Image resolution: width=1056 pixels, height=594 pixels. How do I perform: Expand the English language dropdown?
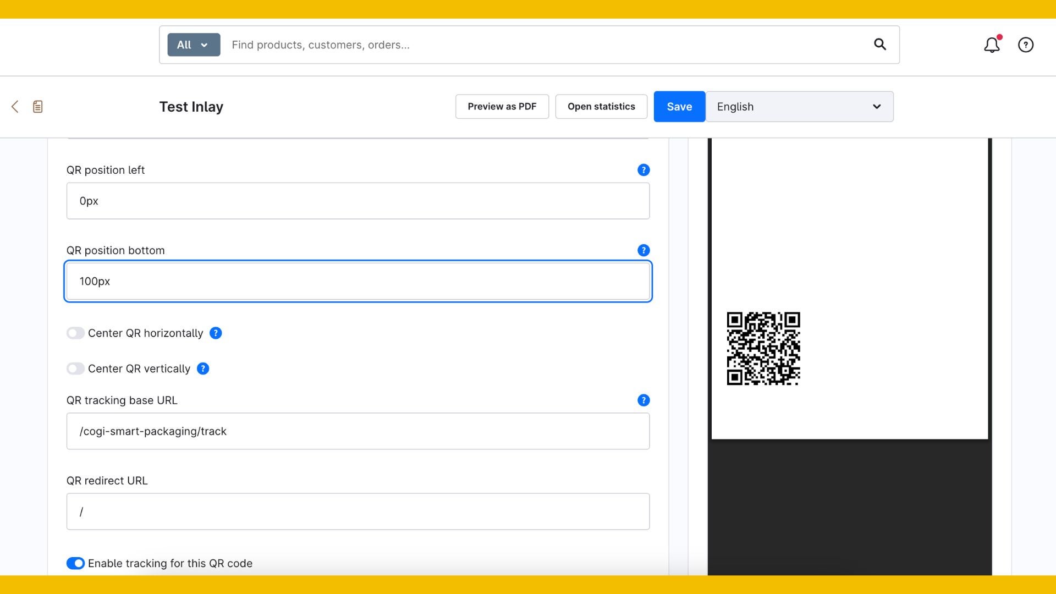(x=799, y=107)
